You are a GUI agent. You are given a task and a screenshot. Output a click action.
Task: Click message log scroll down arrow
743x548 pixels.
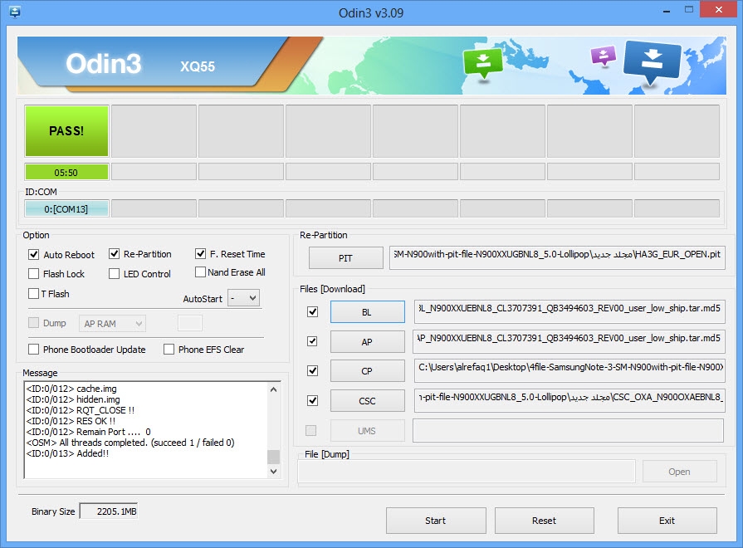273,472
